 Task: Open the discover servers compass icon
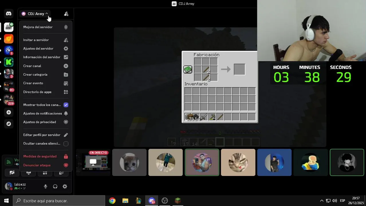click(9, 124)
